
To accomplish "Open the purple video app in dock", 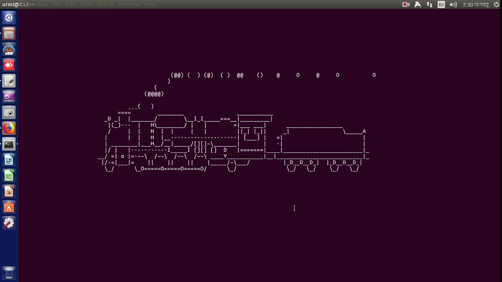I will coord(9,97).
